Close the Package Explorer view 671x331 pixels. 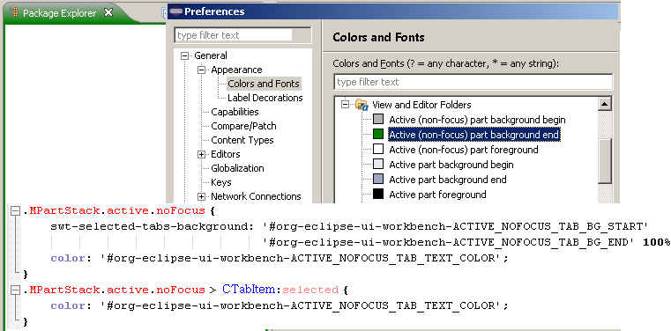[x=108, y=13]
